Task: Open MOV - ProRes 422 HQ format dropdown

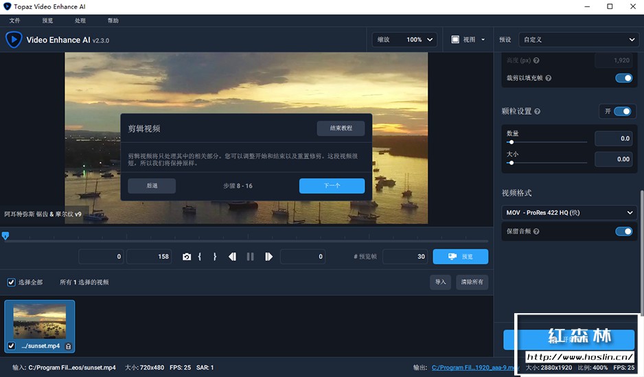Action: click(x=569, y=213)
